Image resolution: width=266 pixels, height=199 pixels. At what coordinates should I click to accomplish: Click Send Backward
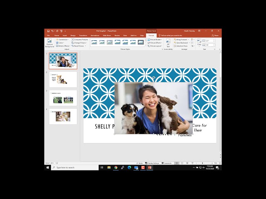click(181, 43)
